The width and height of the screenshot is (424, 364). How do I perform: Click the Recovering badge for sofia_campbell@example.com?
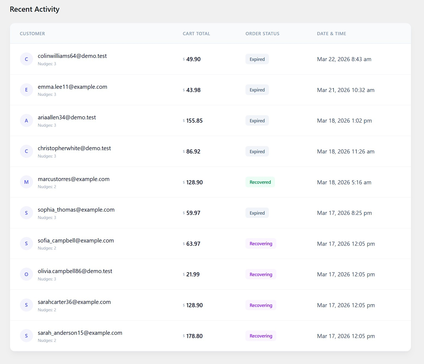260,244
